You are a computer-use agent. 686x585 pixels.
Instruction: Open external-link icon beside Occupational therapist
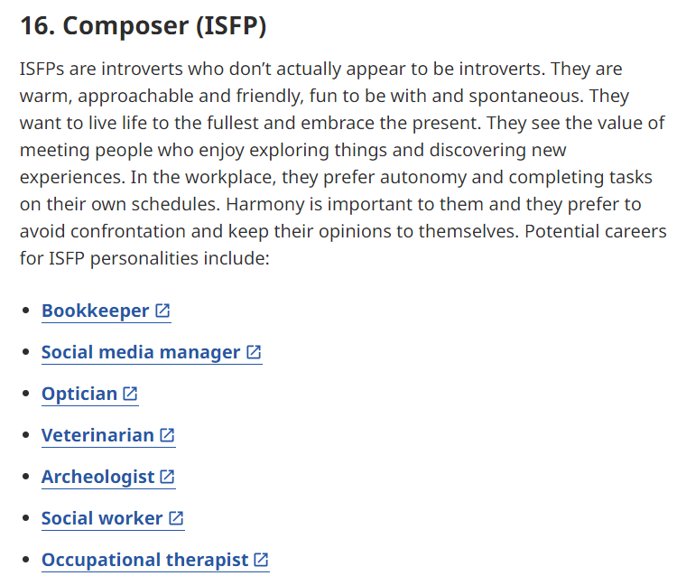pyautogui.click(x=261, y=560)
